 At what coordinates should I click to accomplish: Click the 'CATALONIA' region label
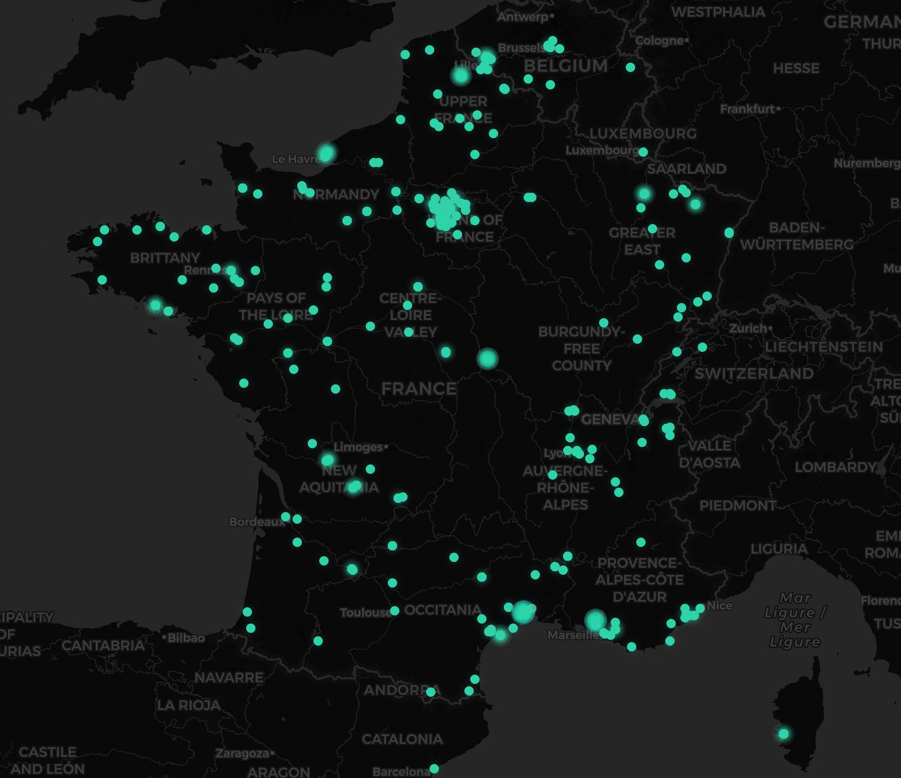point(402,740)
